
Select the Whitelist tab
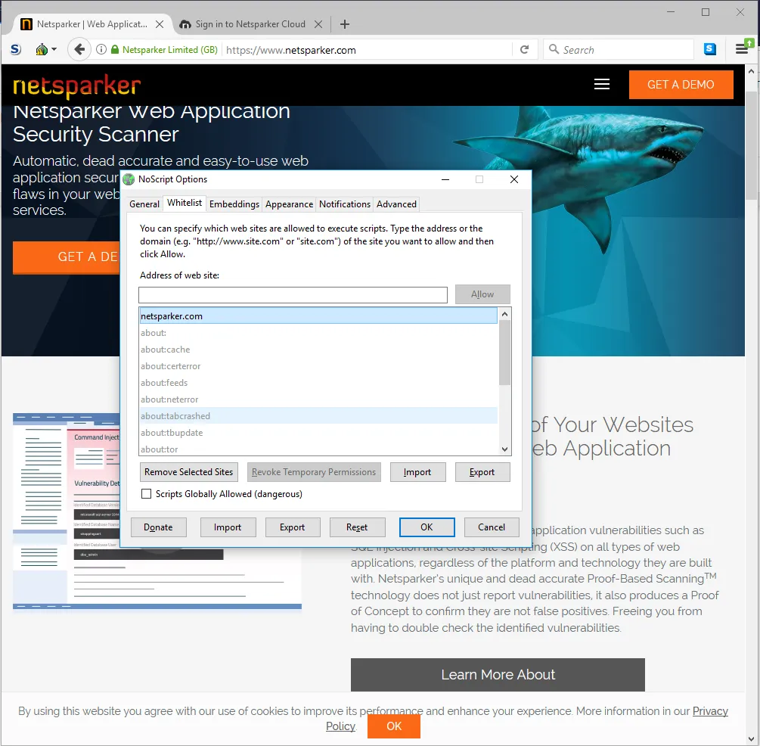185,203
